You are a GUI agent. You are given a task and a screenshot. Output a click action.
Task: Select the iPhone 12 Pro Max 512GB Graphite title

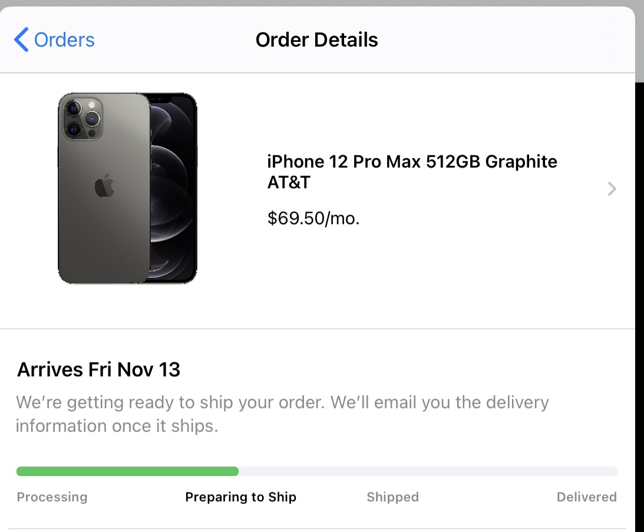[412, 162]
